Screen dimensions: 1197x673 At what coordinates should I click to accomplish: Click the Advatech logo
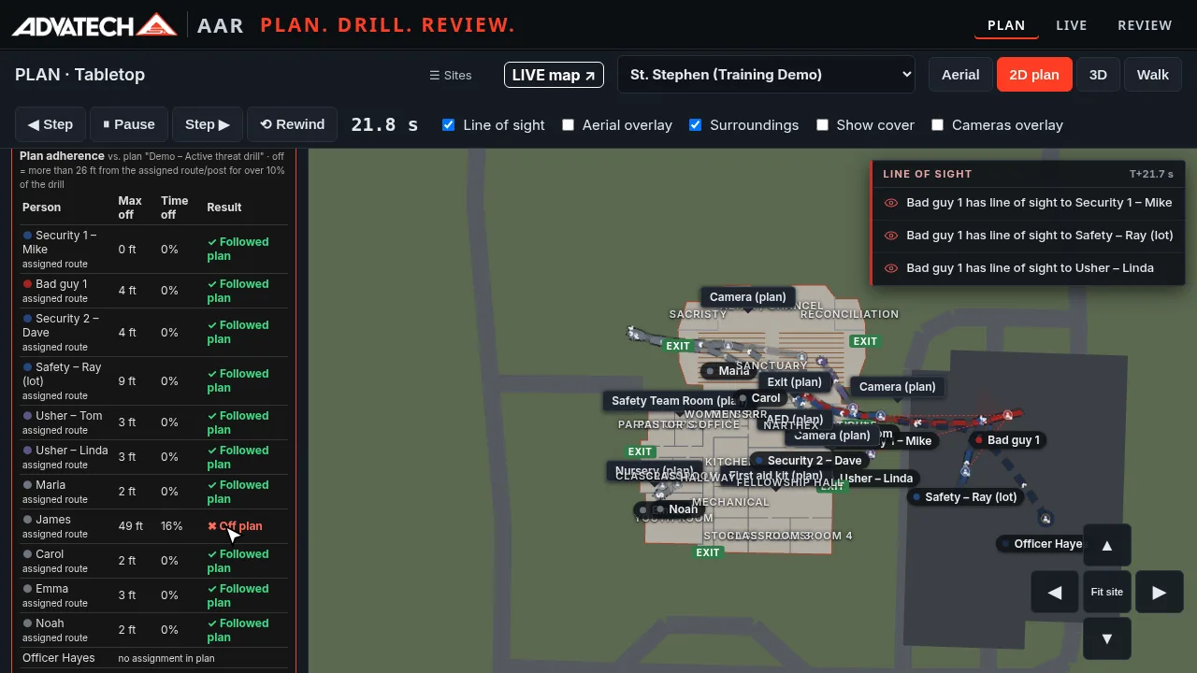94,25
